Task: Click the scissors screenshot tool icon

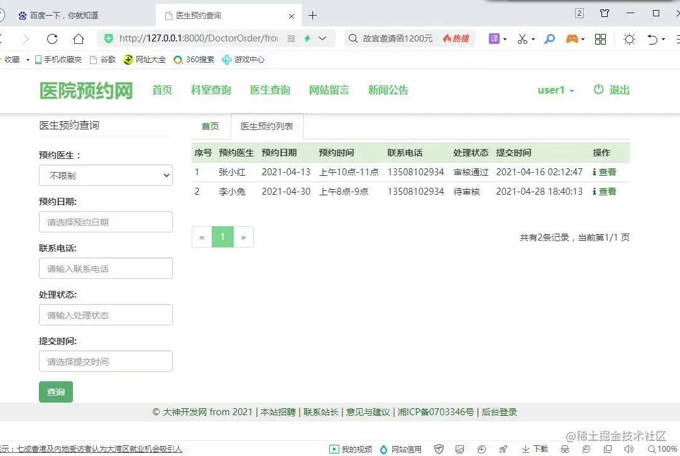Action: pyautogui.click(x=523, y=39)
